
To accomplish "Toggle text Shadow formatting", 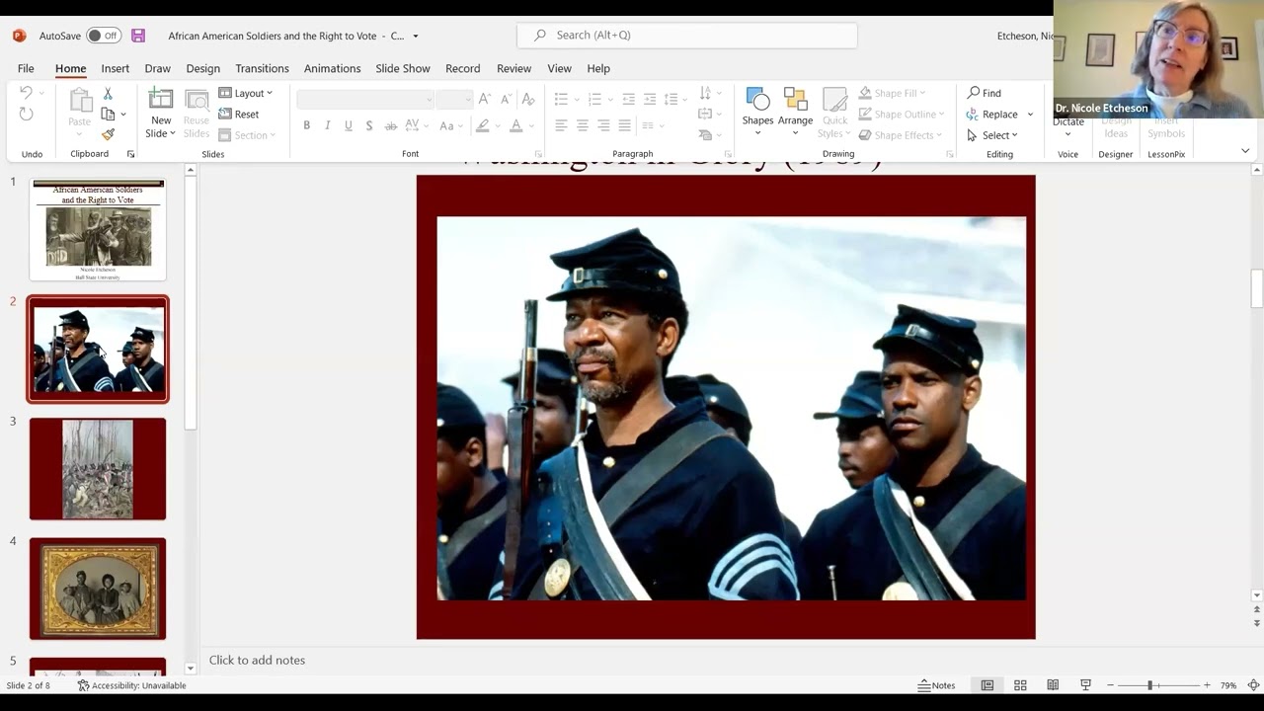I will pyautogui.click(x=369, y=125).
